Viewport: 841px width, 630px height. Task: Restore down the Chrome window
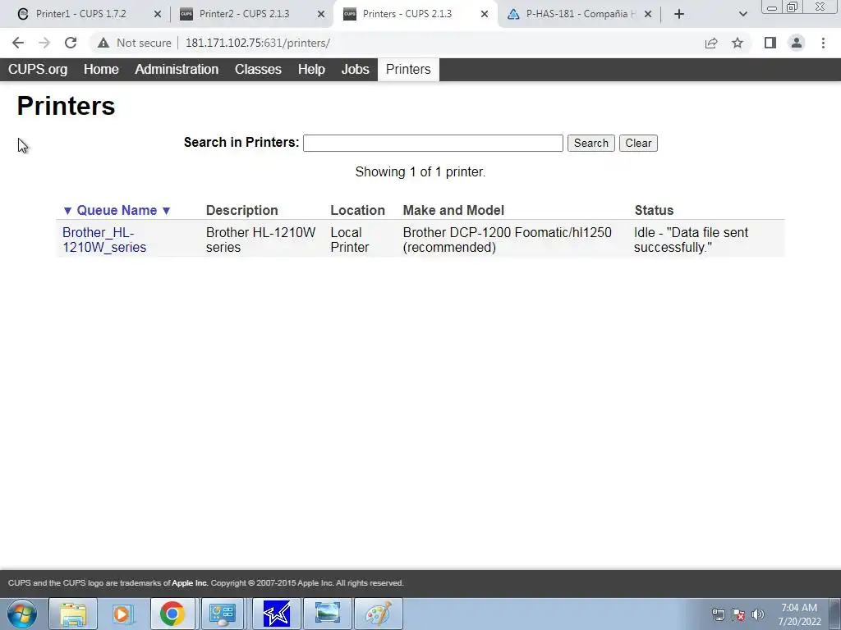793,7
